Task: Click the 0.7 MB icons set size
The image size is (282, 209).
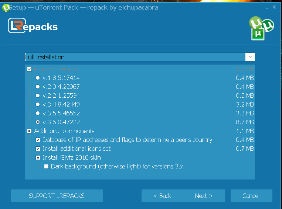Action: [x=245, y=149]
